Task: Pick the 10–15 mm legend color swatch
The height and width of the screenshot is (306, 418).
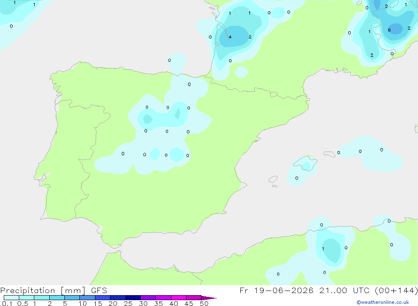Action: pyautogui.click(x=87, y=298)
